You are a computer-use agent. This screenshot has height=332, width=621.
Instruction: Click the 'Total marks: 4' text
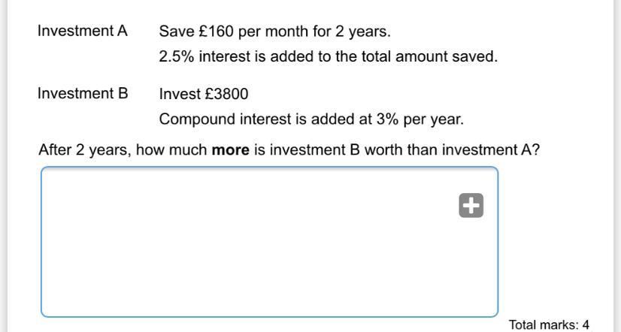click(549, 325)
